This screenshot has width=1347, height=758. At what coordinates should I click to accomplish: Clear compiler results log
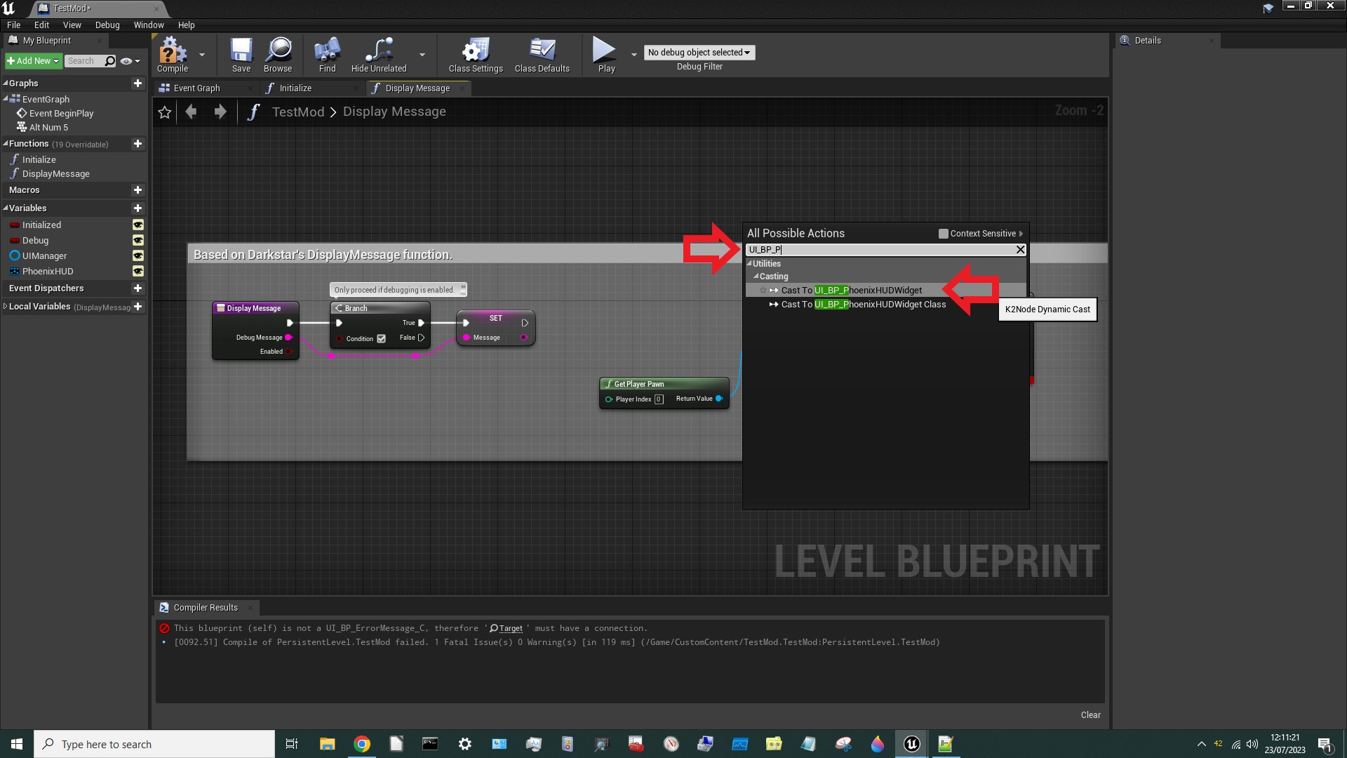pyautogui.click(x=1090, y=715)
